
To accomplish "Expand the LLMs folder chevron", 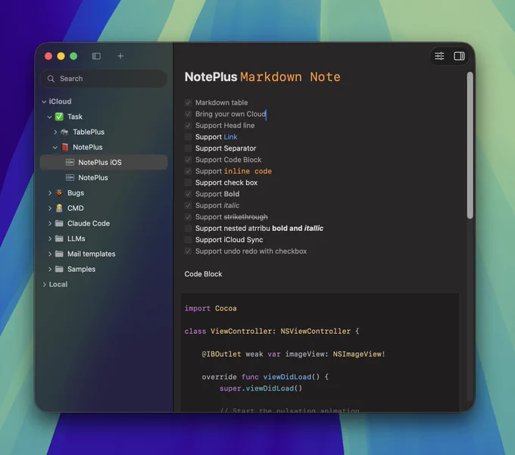I will (x=49, y=238).
